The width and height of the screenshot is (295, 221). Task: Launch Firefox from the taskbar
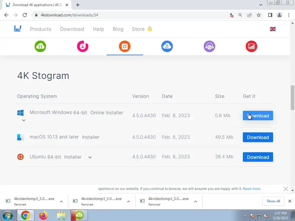point(44,215)
